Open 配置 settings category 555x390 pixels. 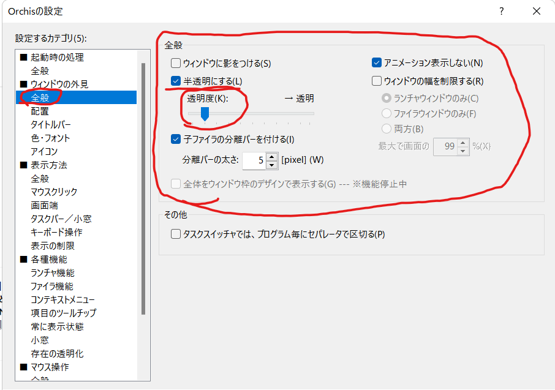click(40, 111)
